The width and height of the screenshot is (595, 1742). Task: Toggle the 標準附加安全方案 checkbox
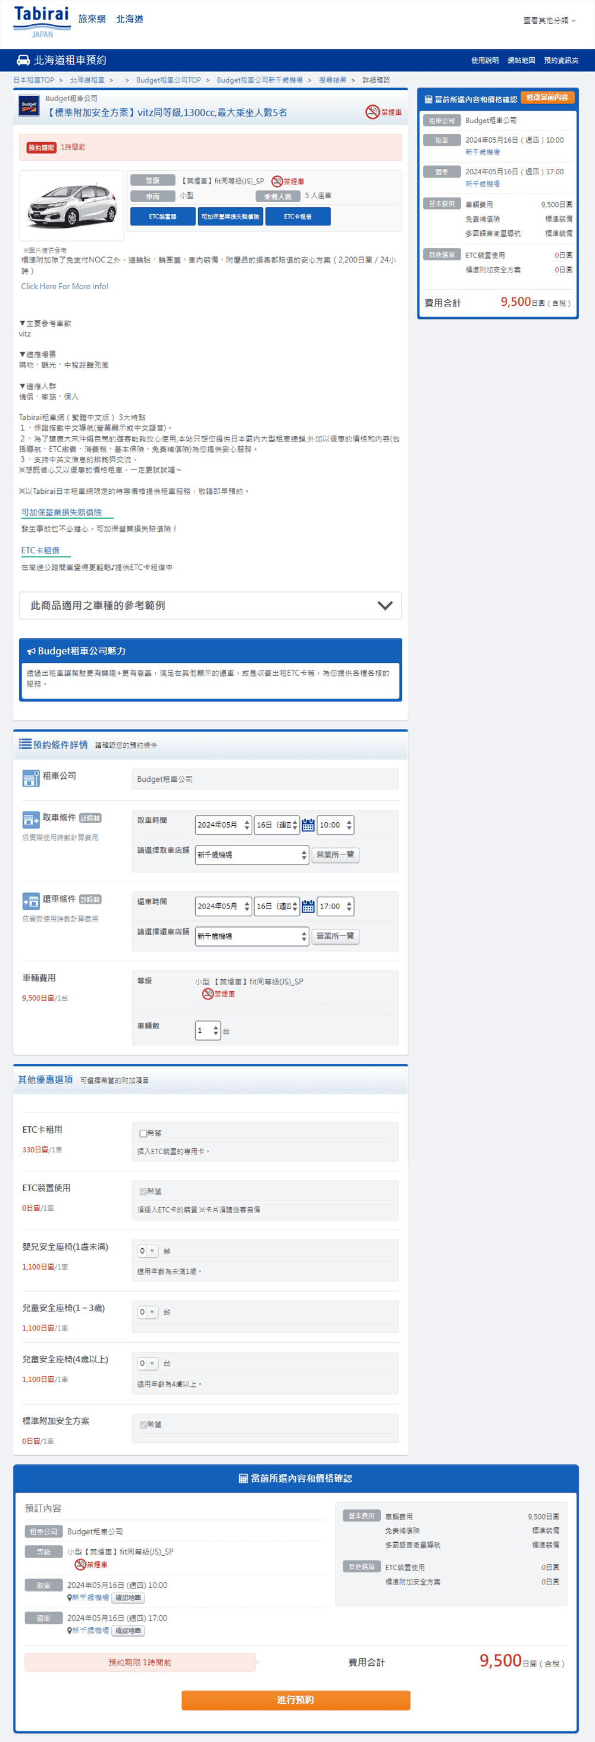pos(143,1425)
